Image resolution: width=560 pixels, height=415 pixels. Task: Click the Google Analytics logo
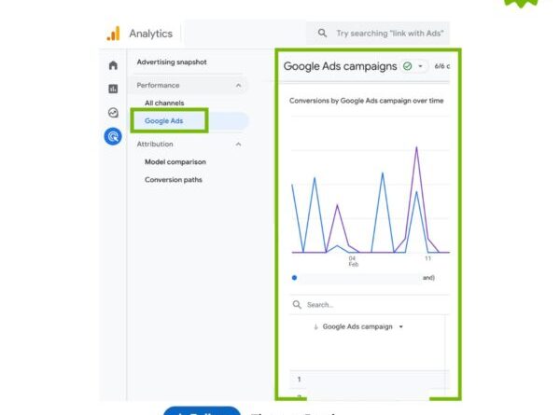114,34
